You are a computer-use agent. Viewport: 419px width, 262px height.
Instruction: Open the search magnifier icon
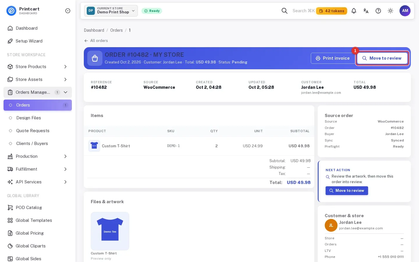[285, 11]
